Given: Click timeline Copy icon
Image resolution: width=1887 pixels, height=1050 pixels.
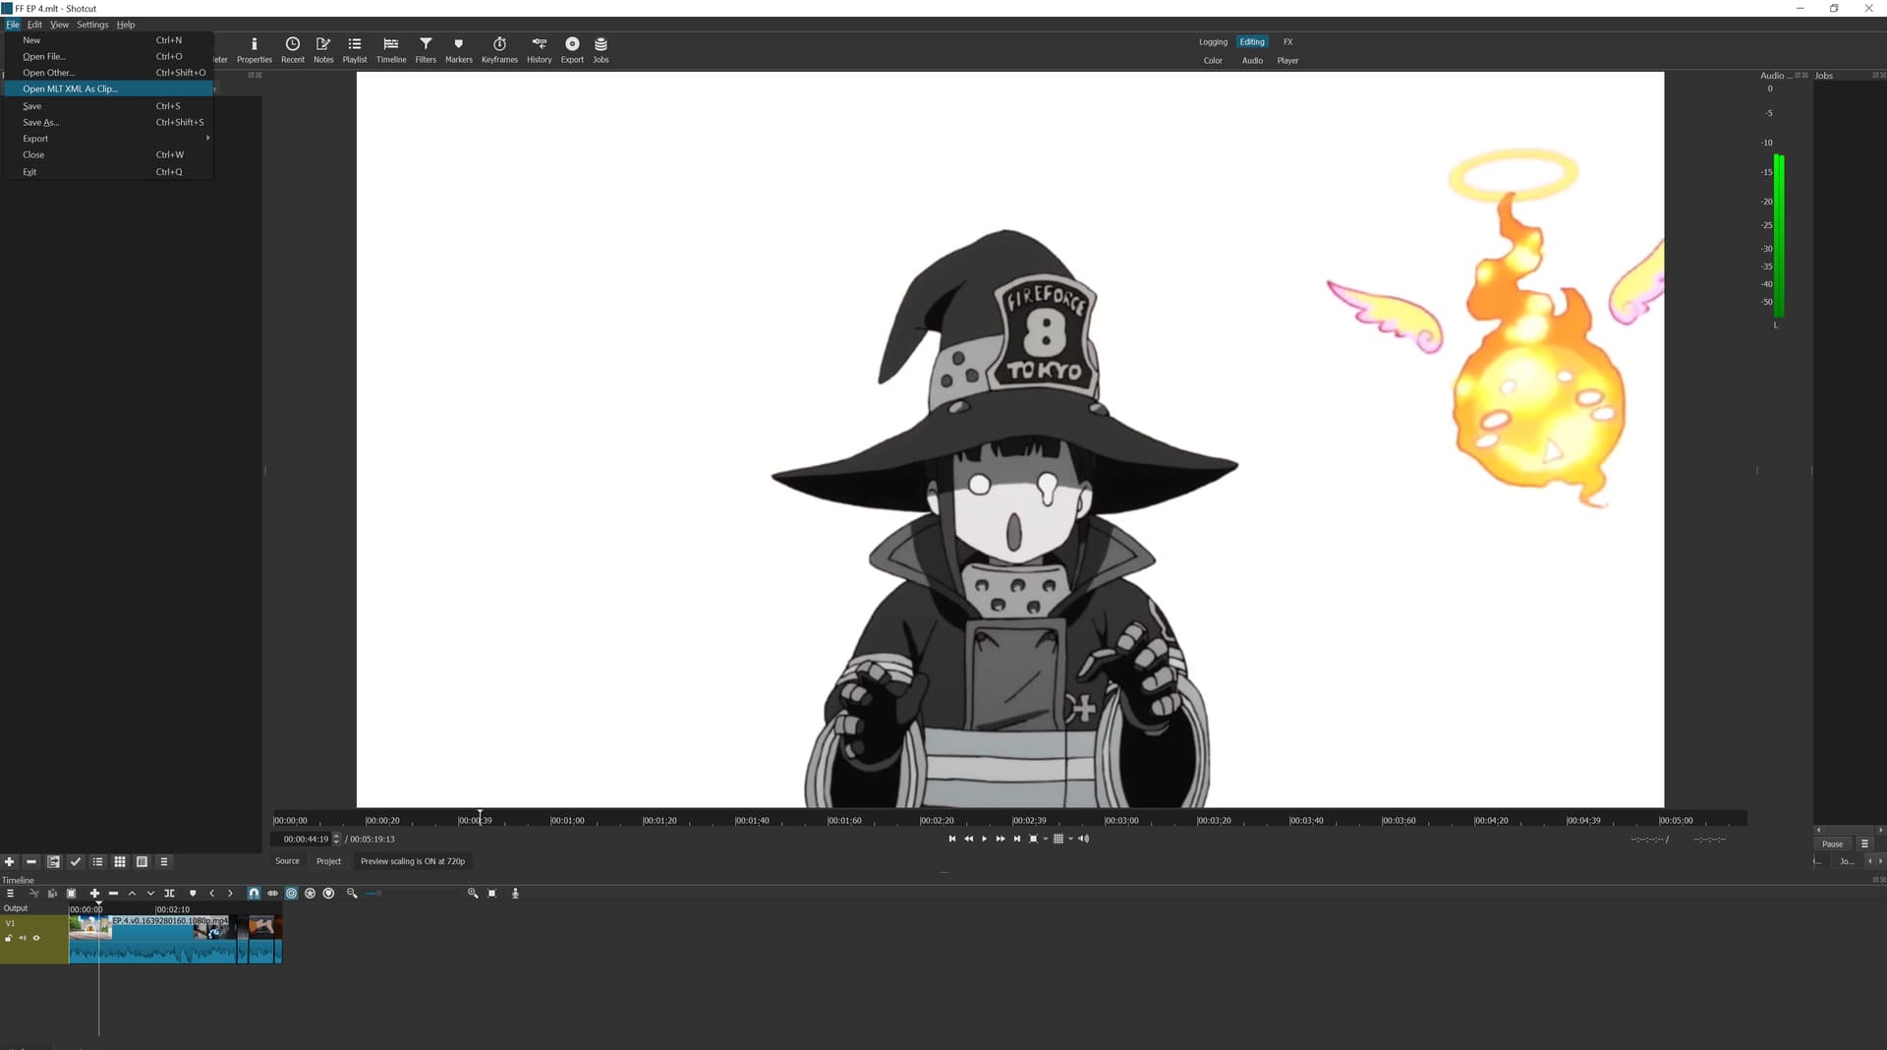Looking at the screenshot, I should pyautogui.click(x=52, y=894).
